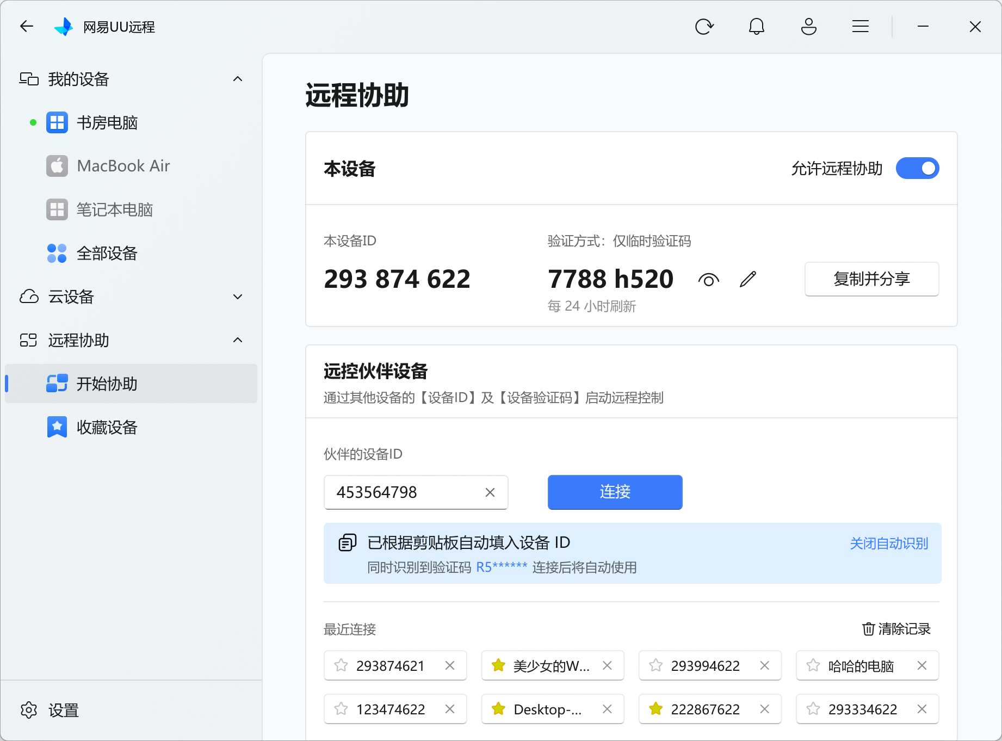Image resolution: width=1002 pixels, height=741 pixels.
Task: Remove 哈哈的电脑 from recent connections
Action: pos(922,665)
